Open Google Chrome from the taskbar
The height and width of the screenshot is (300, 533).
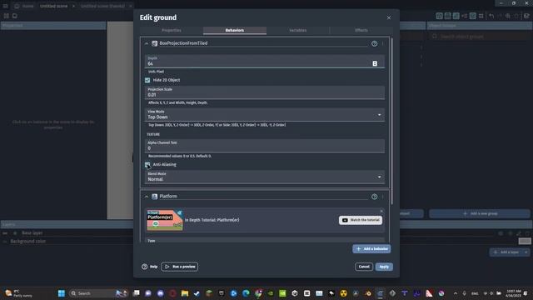[x=258, y=293]
